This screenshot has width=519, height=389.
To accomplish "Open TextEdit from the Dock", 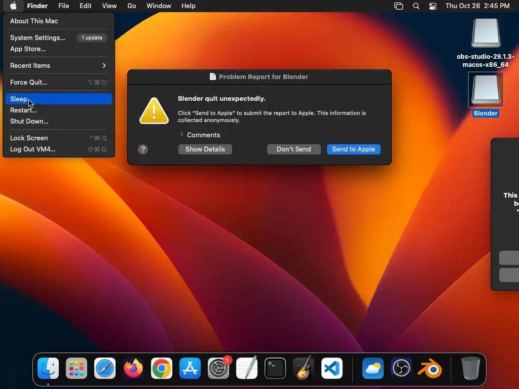I will click(x=247, y=368).
